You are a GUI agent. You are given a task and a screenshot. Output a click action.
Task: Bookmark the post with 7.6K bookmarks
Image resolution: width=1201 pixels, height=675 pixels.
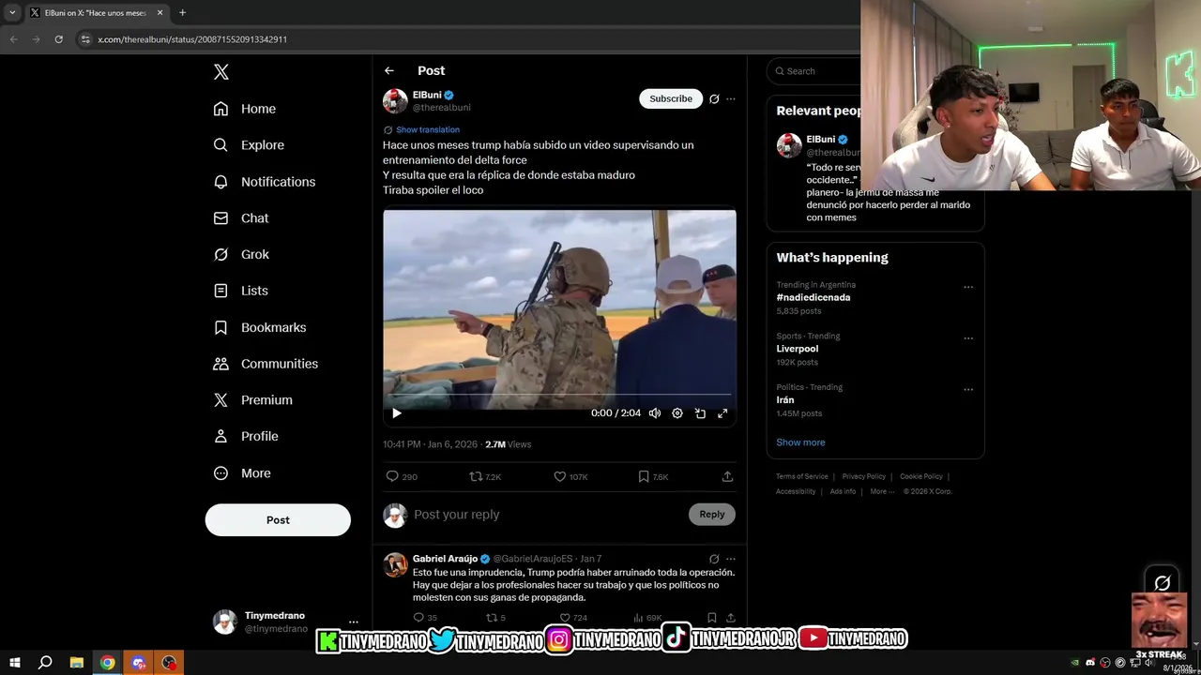tap(653, 477)
